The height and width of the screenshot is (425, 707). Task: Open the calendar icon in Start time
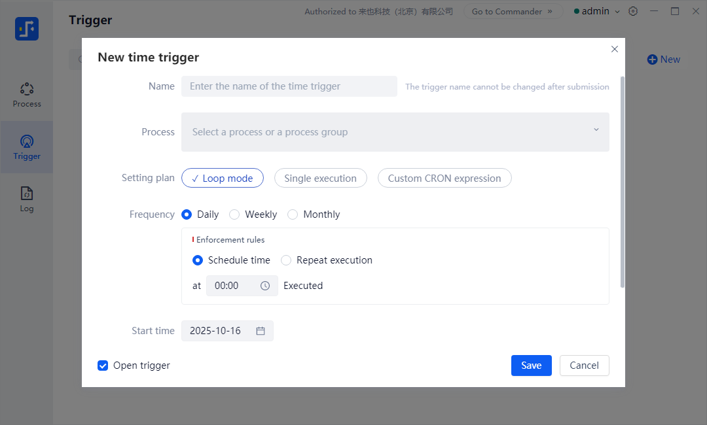click(261, 331)
